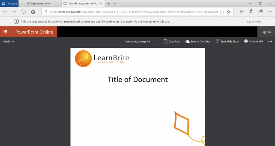Image resolution: width=275 pixels, height=146 pixels.
Task: Click the Title of Document slide text
Action: pos(138,80)
